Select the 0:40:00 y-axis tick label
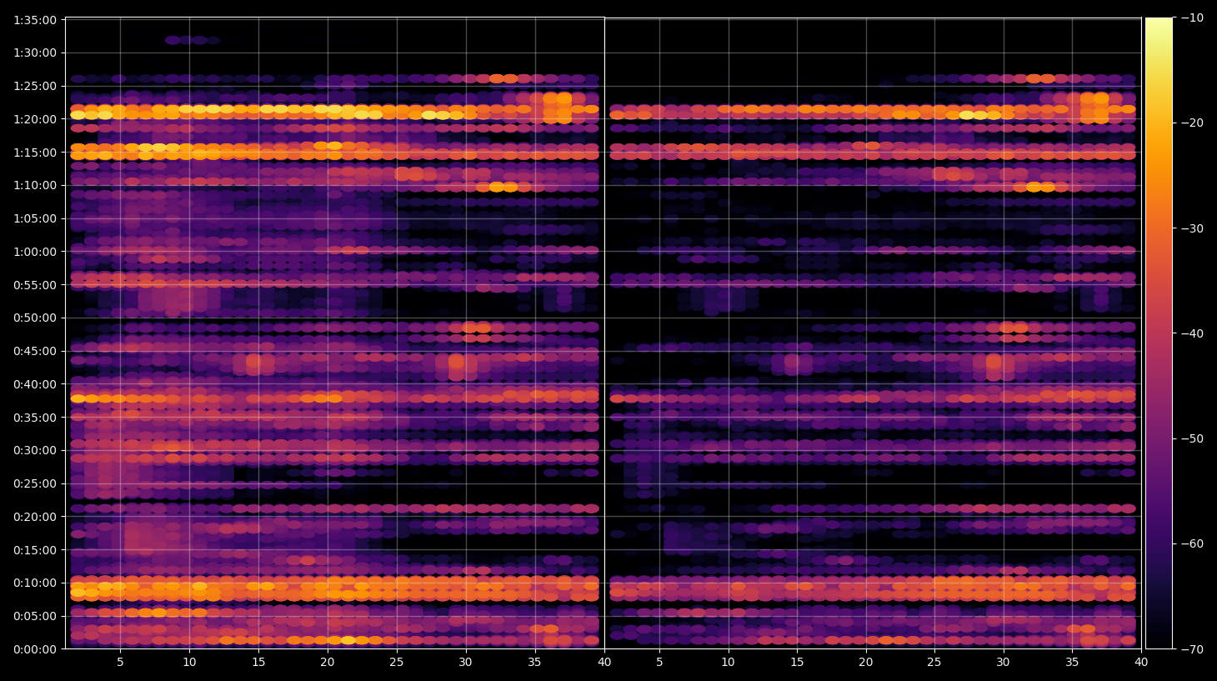 coord(35,384)
